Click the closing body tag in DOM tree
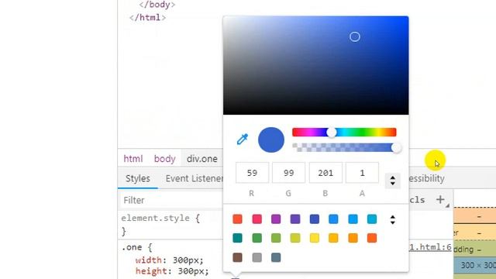Viewport: 496px width, 279px height. 157,5
